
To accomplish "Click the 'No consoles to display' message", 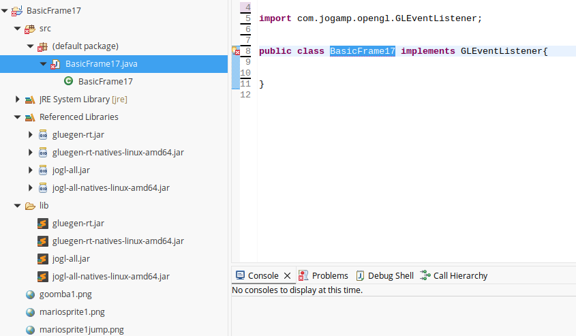I will click(297, 290).
